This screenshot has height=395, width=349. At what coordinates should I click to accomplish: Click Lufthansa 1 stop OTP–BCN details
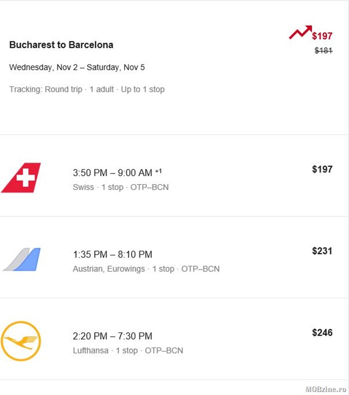point(128,351)
